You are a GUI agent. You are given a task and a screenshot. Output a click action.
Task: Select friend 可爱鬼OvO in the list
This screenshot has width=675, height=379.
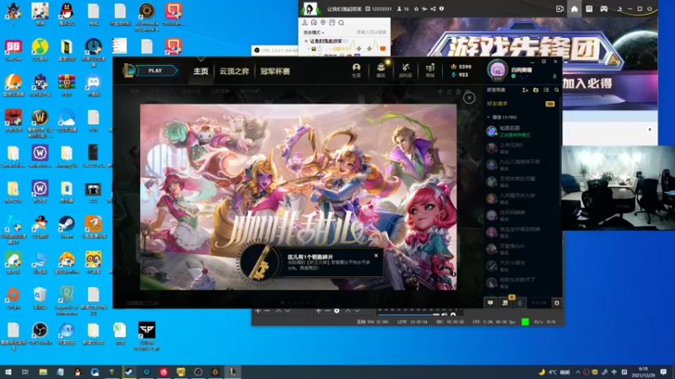[521, 248]
